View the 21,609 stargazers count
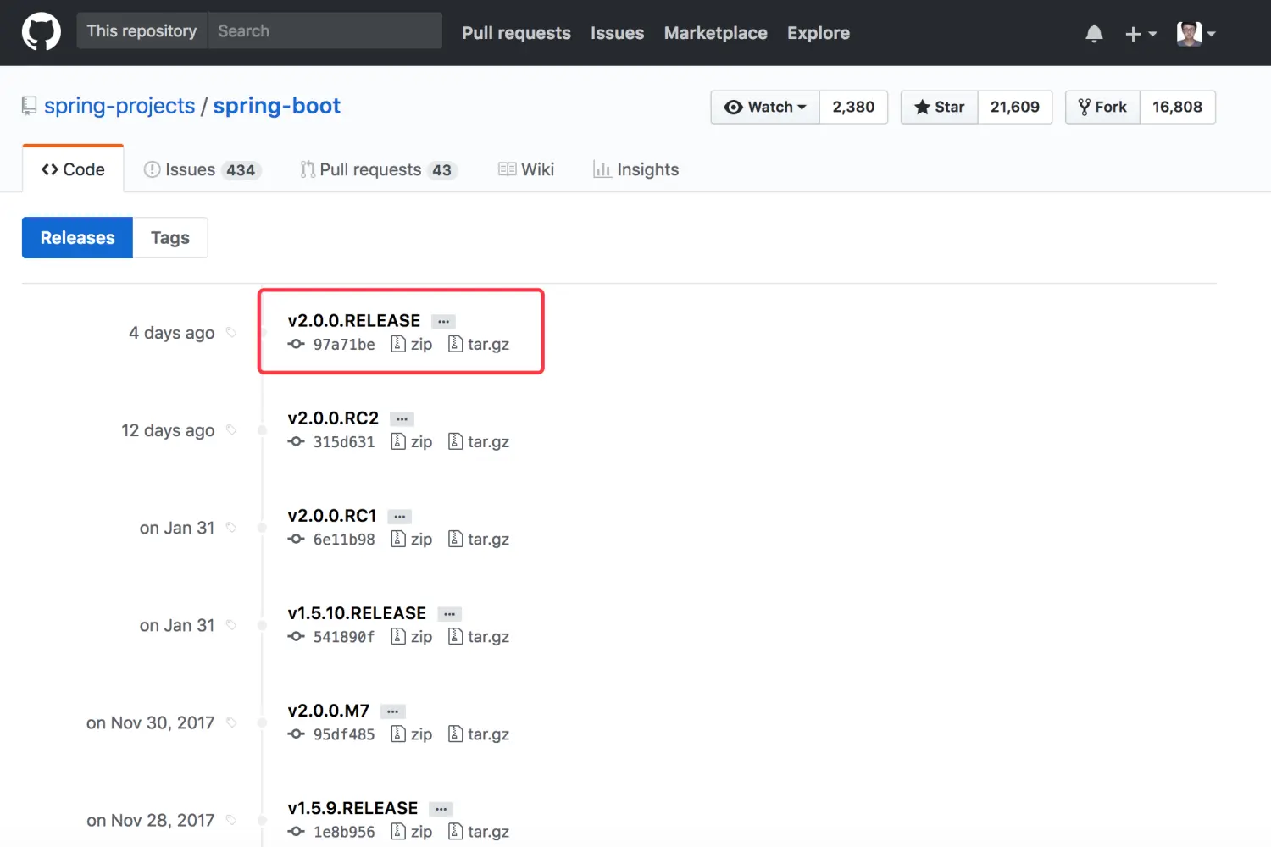Screen dimensions: 1271x847 (x=1015, y=108)
